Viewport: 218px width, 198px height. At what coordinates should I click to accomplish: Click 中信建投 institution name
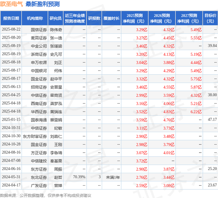click(x=39, y=161)
